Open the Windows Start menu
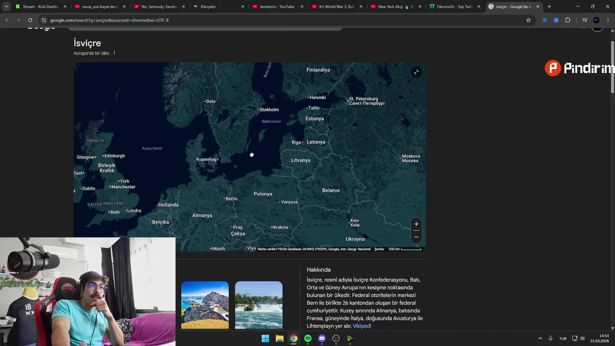 265,338
